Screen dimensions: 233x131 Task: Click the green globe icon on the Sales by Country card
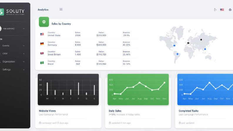pos(44,22)
